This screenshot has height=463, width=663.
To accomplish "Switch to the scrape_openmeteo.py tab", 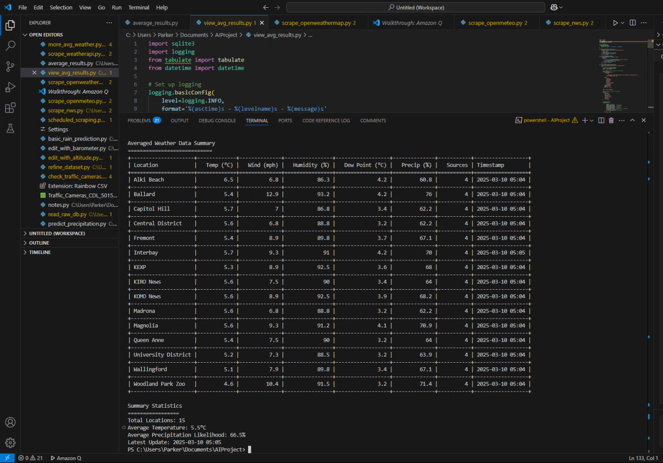I will point(497,23).
